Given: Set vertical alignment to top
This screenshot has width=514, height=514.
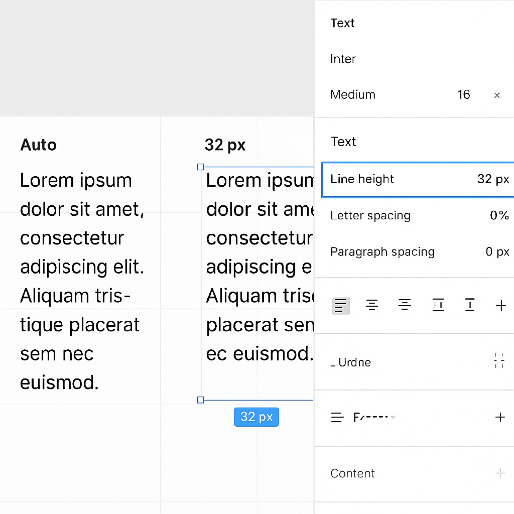Looking at the screenshot, I should coord(470,305).
